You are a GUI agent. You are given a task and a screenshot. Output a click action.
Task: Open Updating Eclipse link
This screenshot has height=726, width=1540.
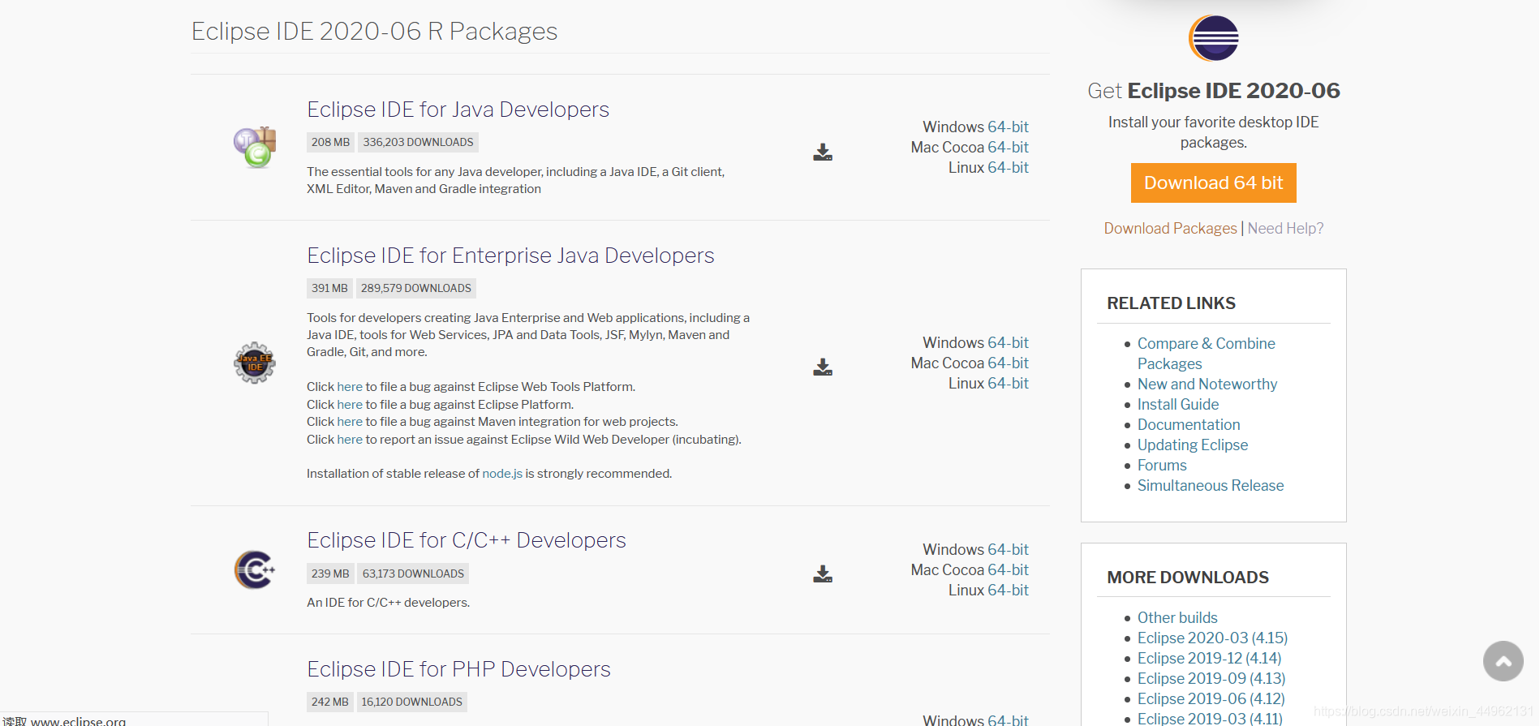(x=1193, y=445)
